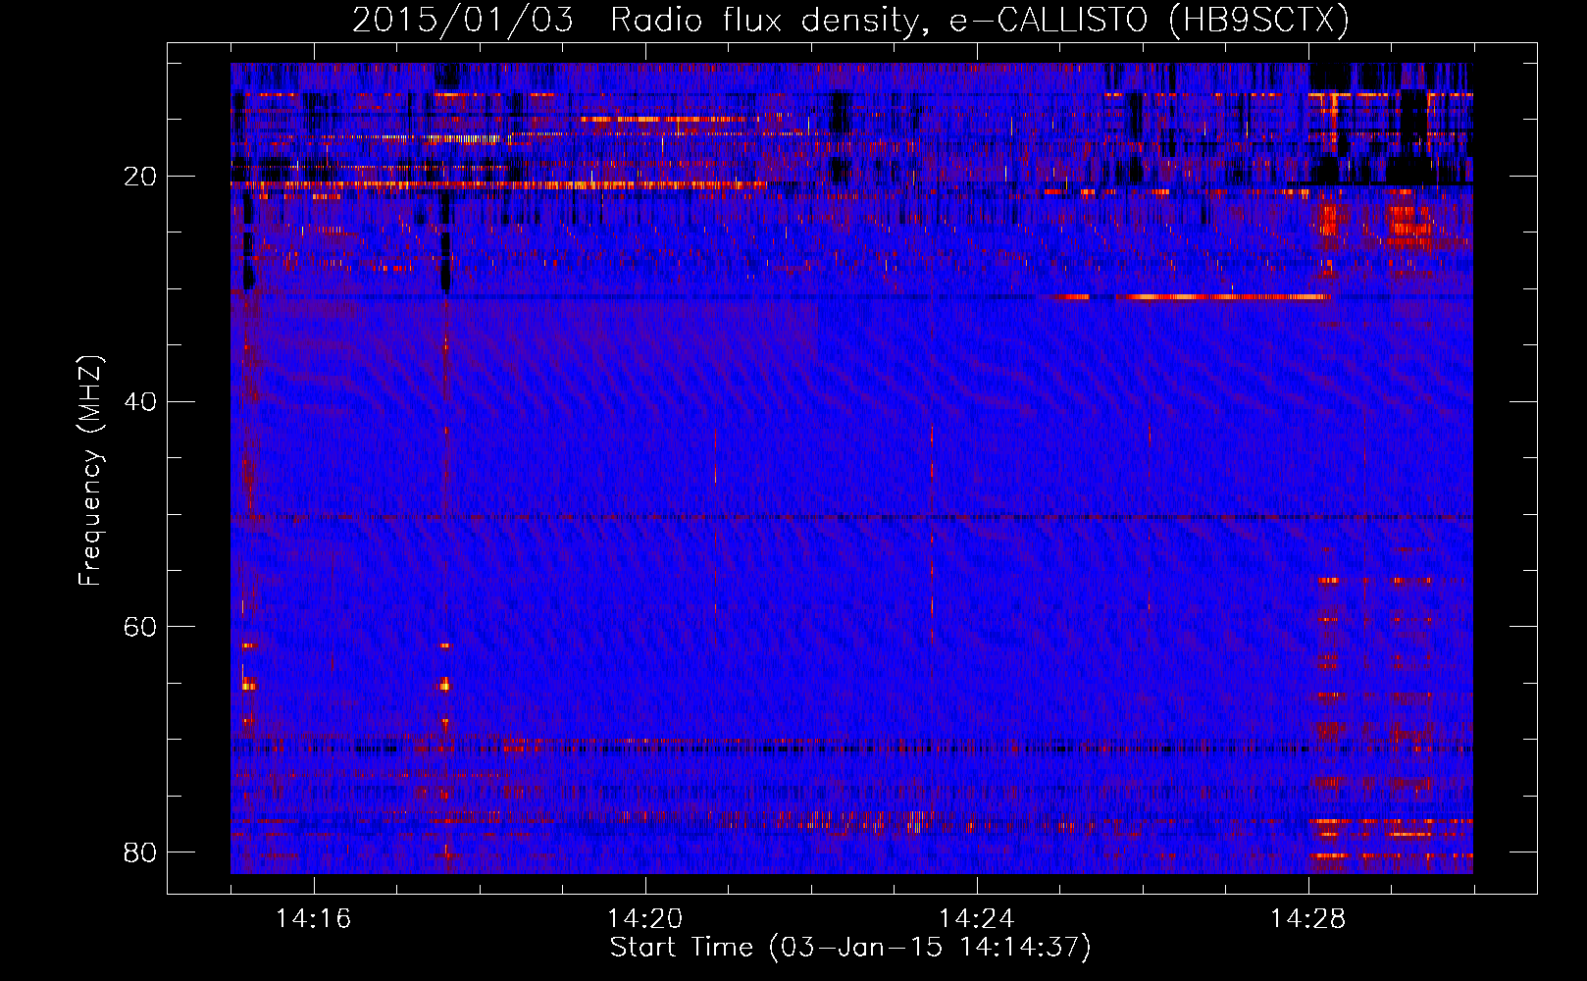The width and height of the screenshot is (1587, 981).
Task: Click the time tick label "14:16"
Action: [314, 919]
